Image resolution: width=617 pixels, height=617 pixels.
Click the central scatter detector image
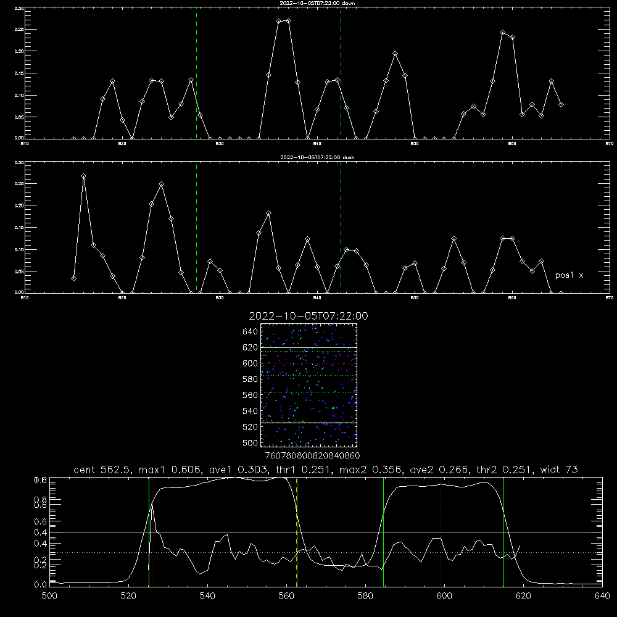(x=309, y=385)
